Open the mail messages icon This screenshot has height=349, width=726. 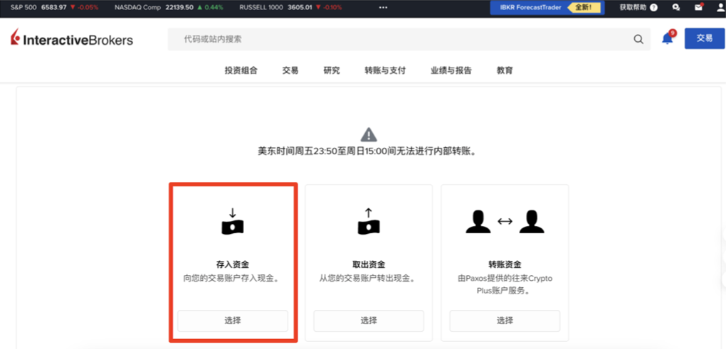[x=698, y=7]
